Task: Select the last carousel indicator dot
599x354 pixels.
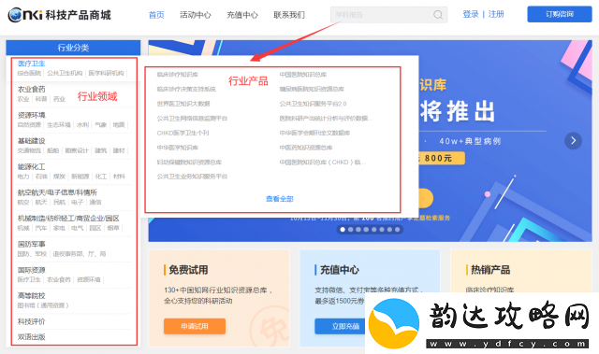Action: (x=397, y=230)
